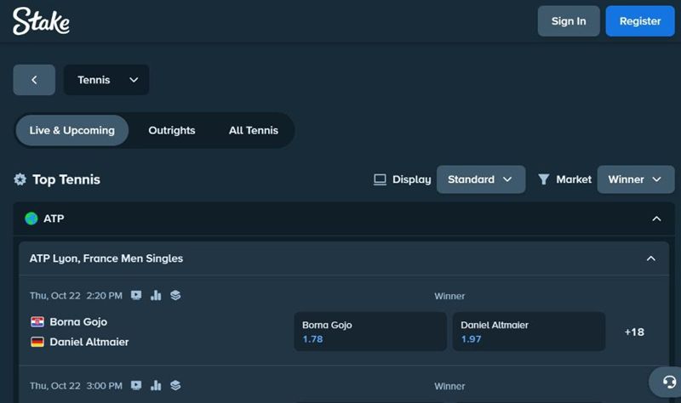Open the Winner market dropdown
Screen dimensions: 681x403
(x=635, y=179)
